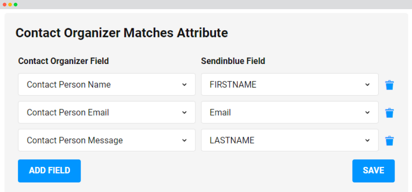Expand the Email Sendinblue field dropdown
The height and width of the screenshot is (192, 412).
click(x=290, y=112)
